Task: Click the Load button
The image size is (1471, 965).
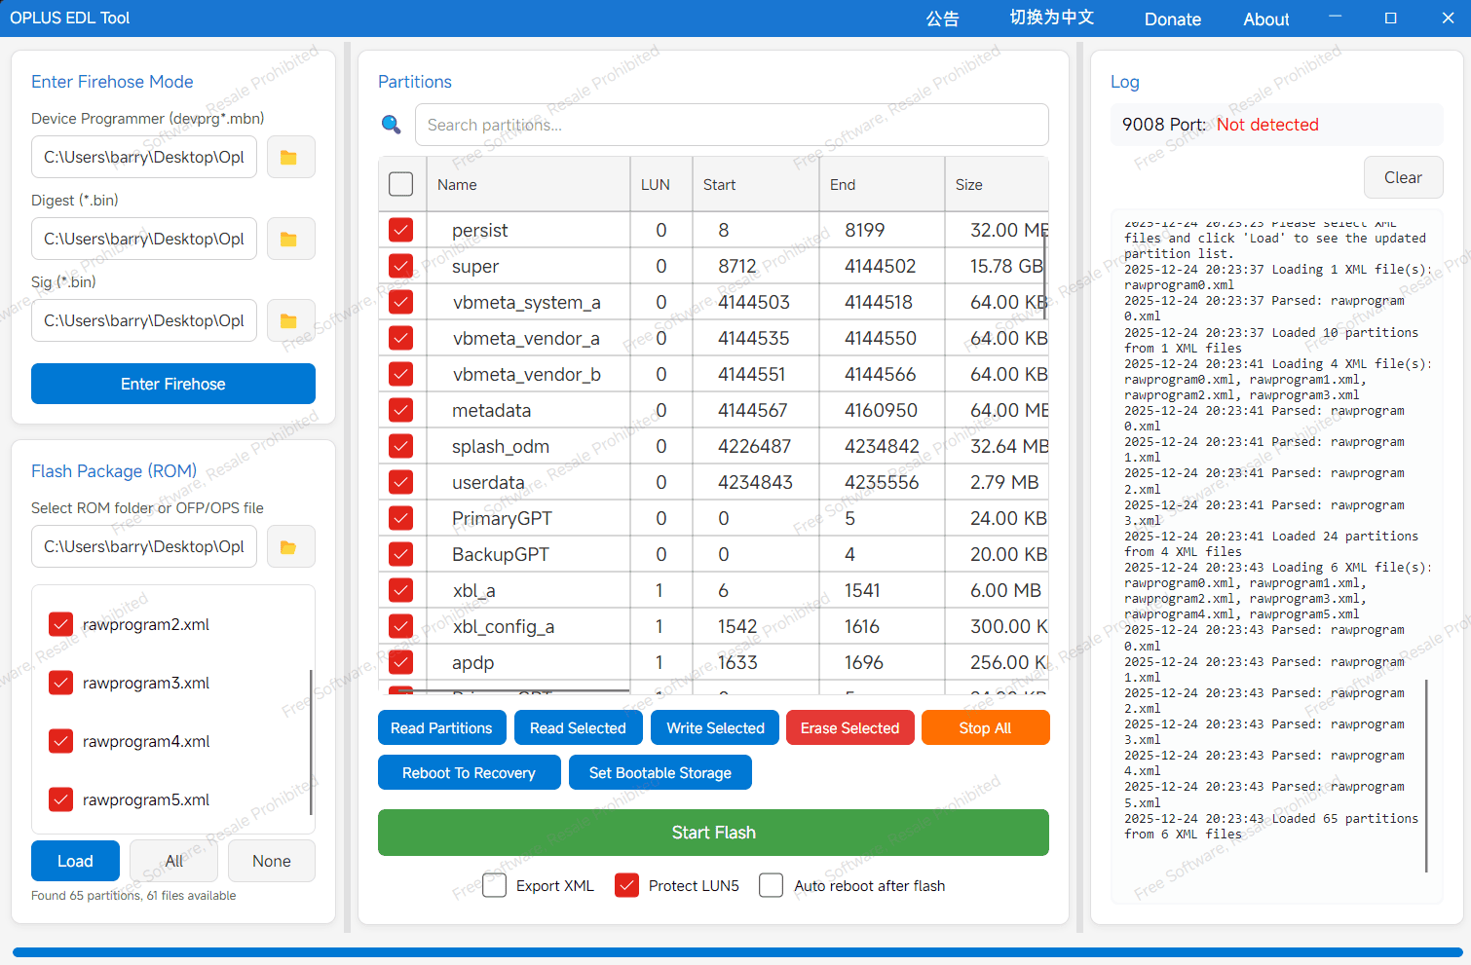Action: point(75,861)
